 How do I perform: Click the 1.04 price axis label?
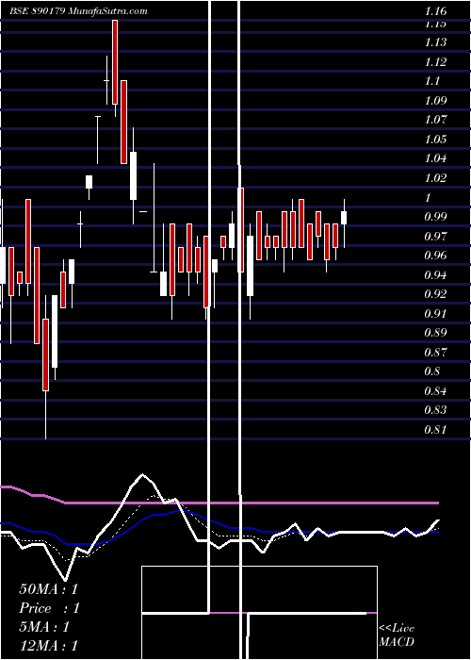pyautogui.click(x=435, y=158)
